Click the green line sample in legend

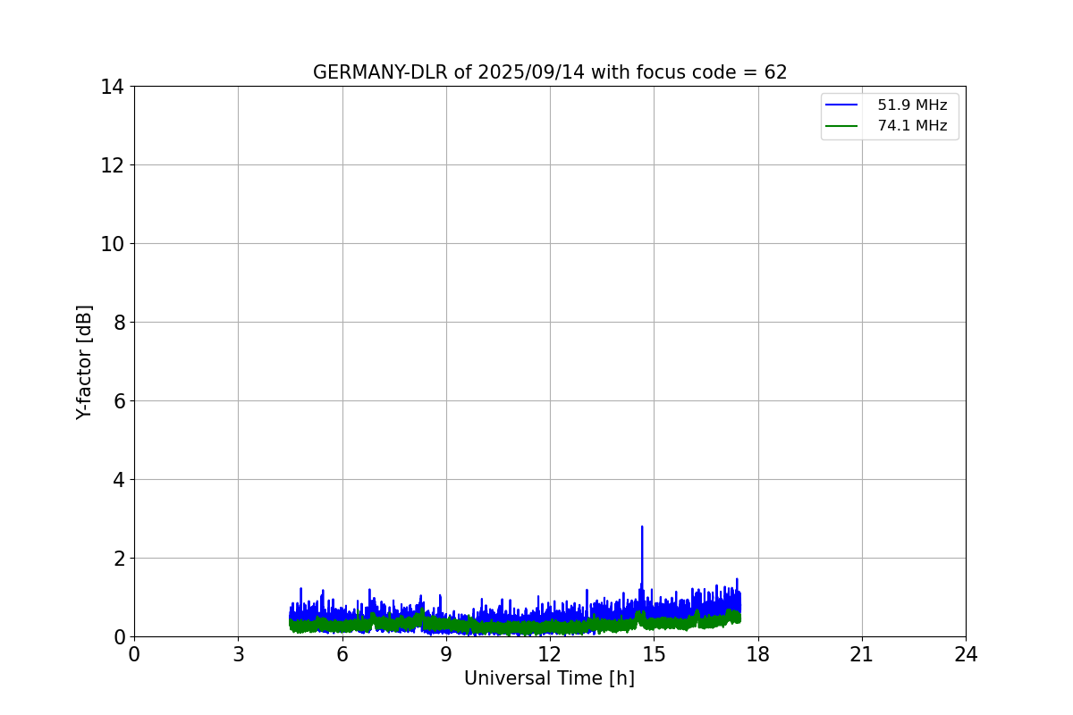(841, 126)
